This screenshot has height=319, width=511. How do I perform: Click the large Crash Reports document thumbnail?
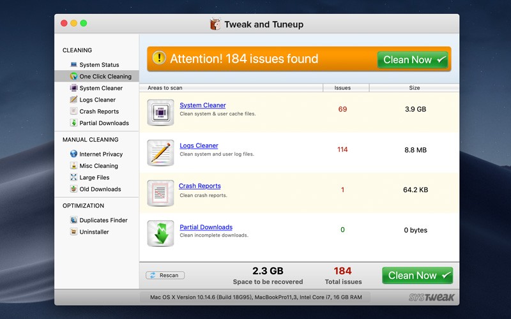tap(160, 193)
